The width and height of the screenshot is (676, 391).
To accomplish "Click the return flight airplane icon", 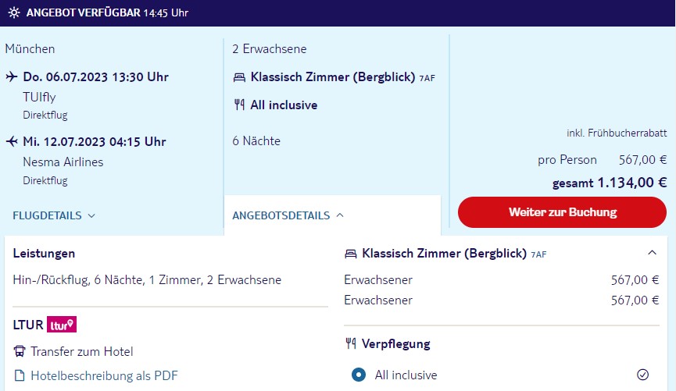I will tap(12, 141).
